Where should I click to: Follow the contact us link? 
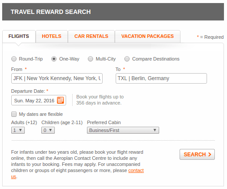point(136,170)
